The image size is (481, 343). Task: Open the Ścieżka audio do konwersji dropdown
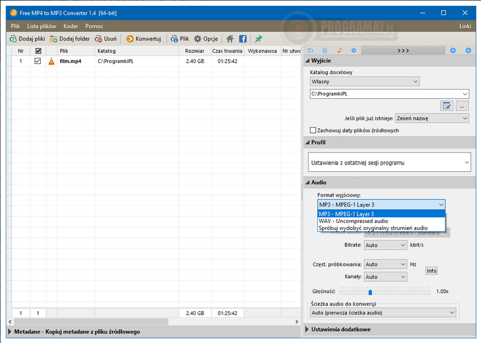pyautogui.click(x=383, y=313)
